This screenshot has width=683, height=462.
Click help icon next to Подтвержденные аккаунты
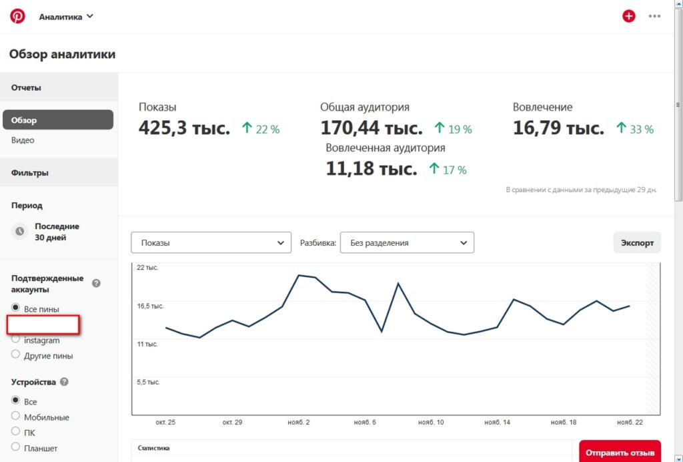click(96, 283)
